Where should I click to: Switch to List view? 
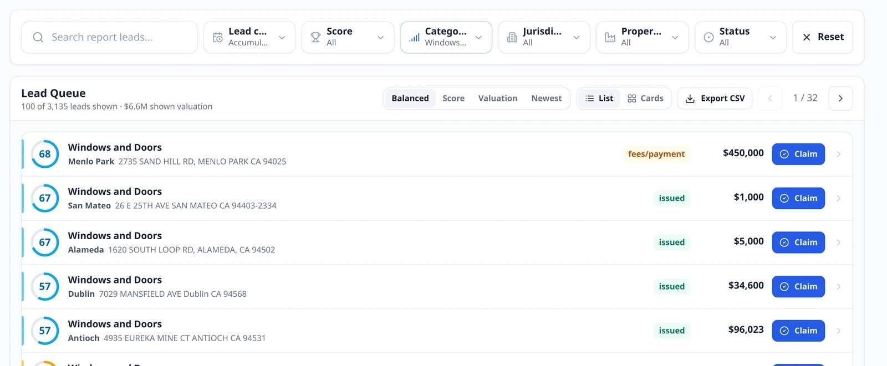[599, 99]
